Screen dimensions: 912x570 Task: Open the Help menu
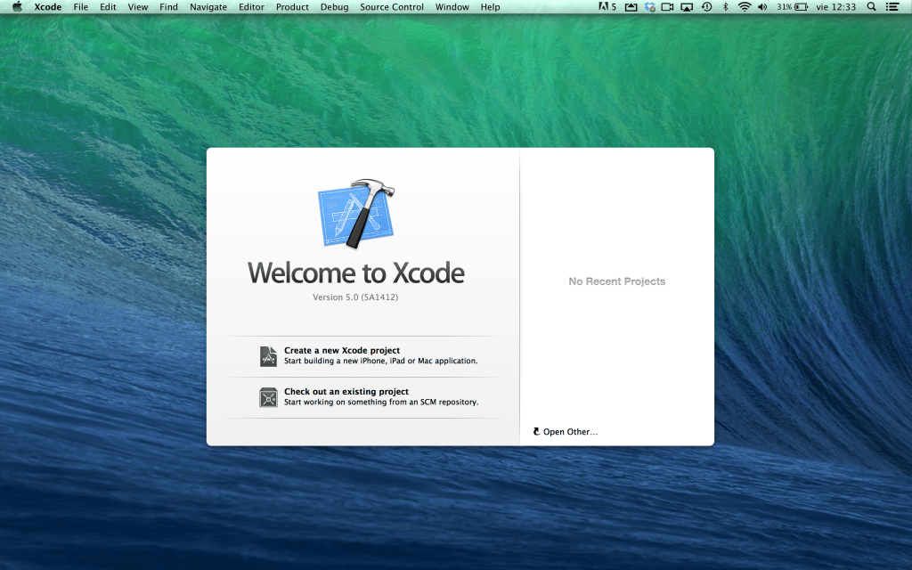[490, 7]
